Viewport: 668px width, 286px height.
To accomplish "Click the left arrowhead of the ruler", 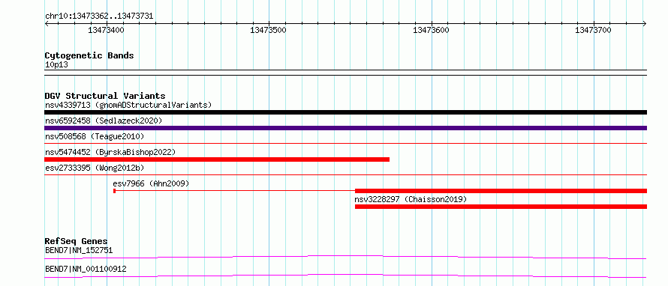I will [x=47, y=23].
